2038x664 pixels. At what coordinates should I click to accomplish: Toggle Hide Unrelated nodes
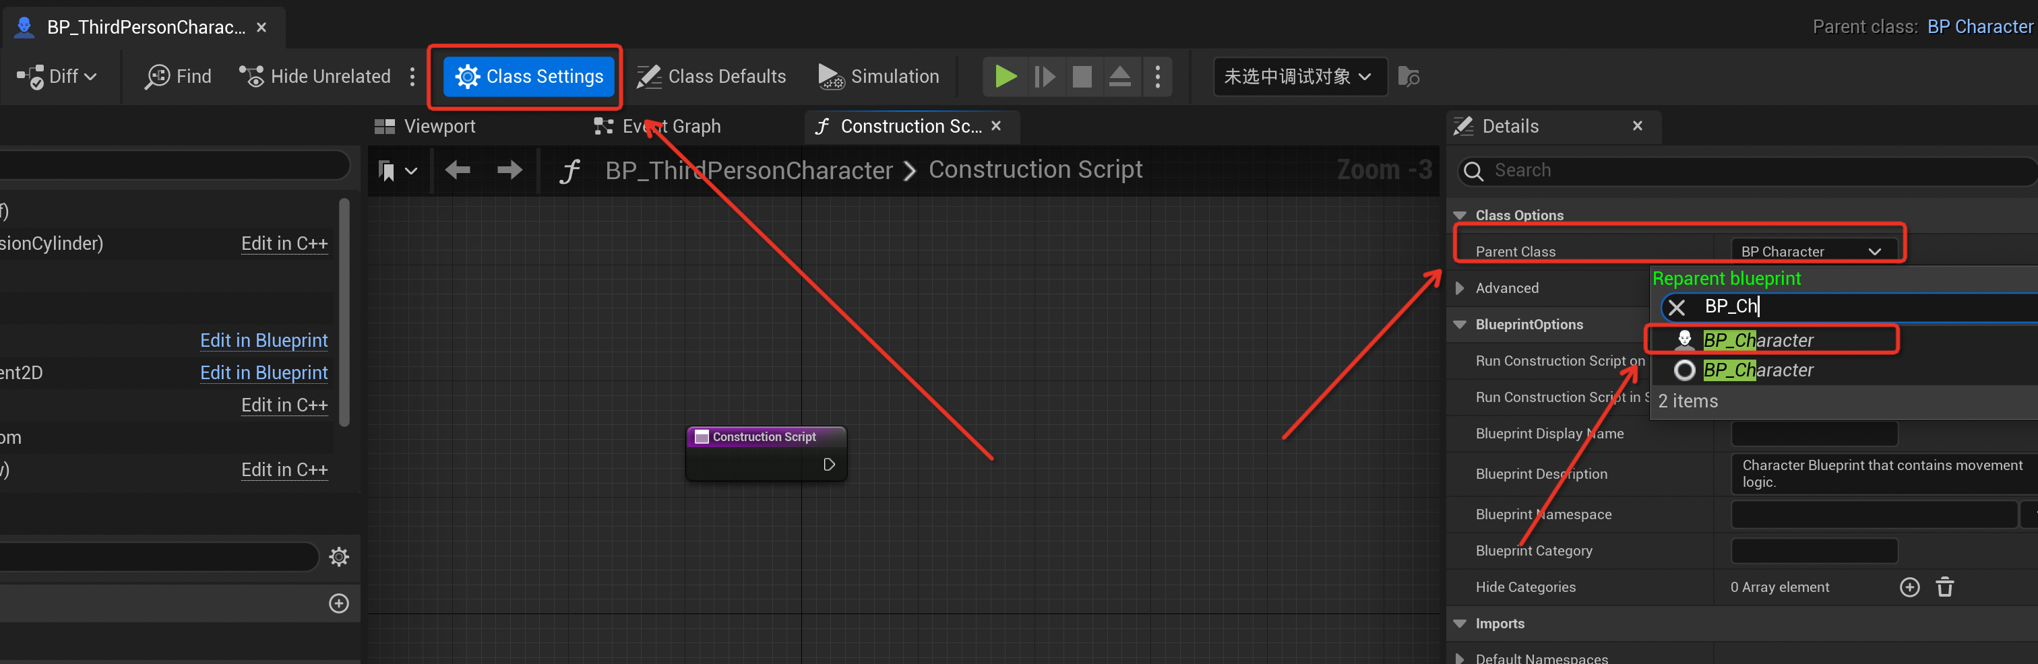315,77
